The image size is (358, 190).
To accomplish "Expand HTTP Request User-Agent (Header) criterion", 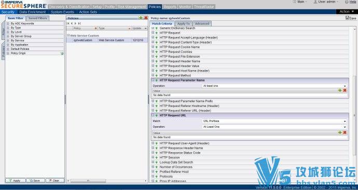I will point(153,143).
